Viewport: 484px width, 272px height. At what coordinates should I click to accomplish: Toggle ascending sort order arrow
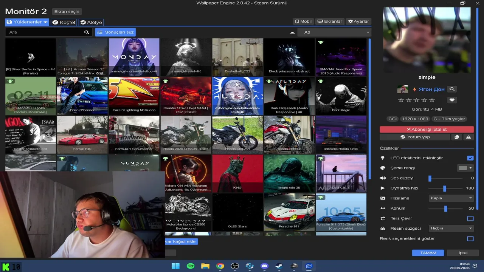[x=292, y=32]
